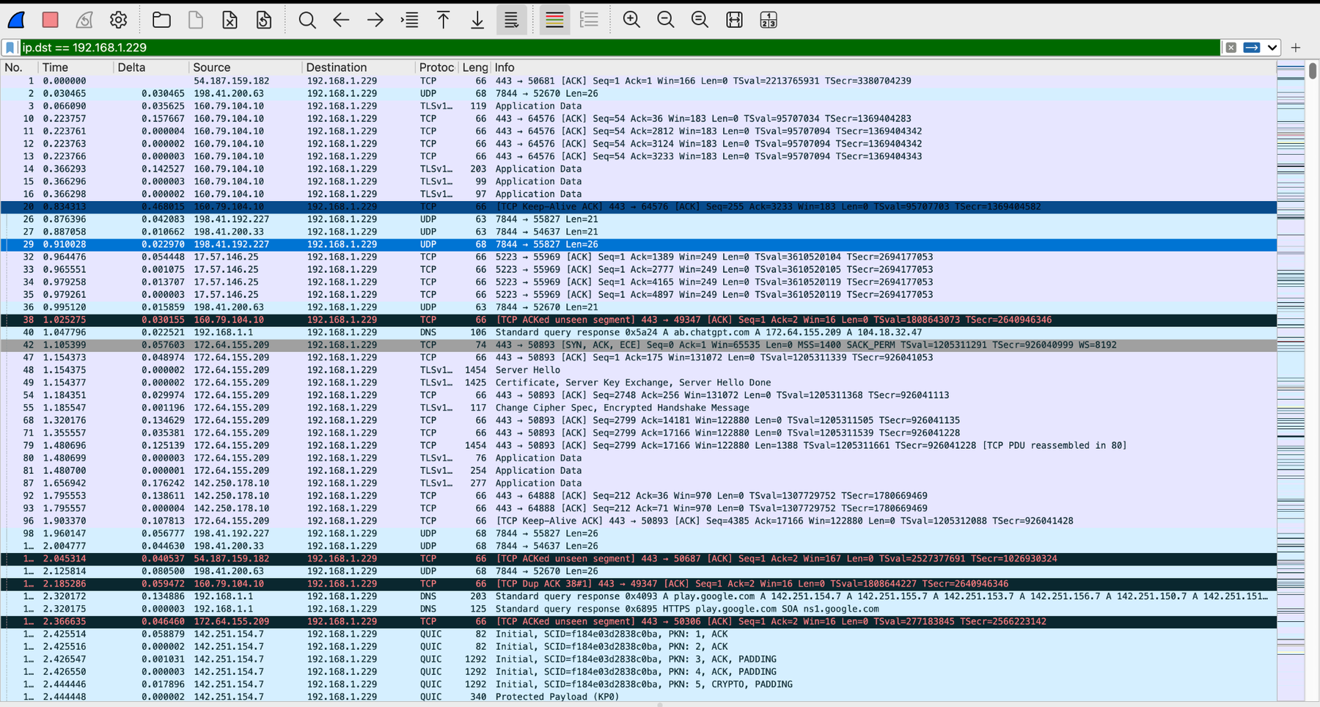This screenshot has height=707, width=1320.
Task: Sort by the Source column header
Action: click(x=245, y=67)
